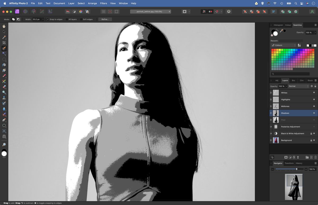This screenshot has height=205, width=318.
Task: Select the Zoom tool at toolbar bottom
Action: pyautogui.click(x=4, y=145)
